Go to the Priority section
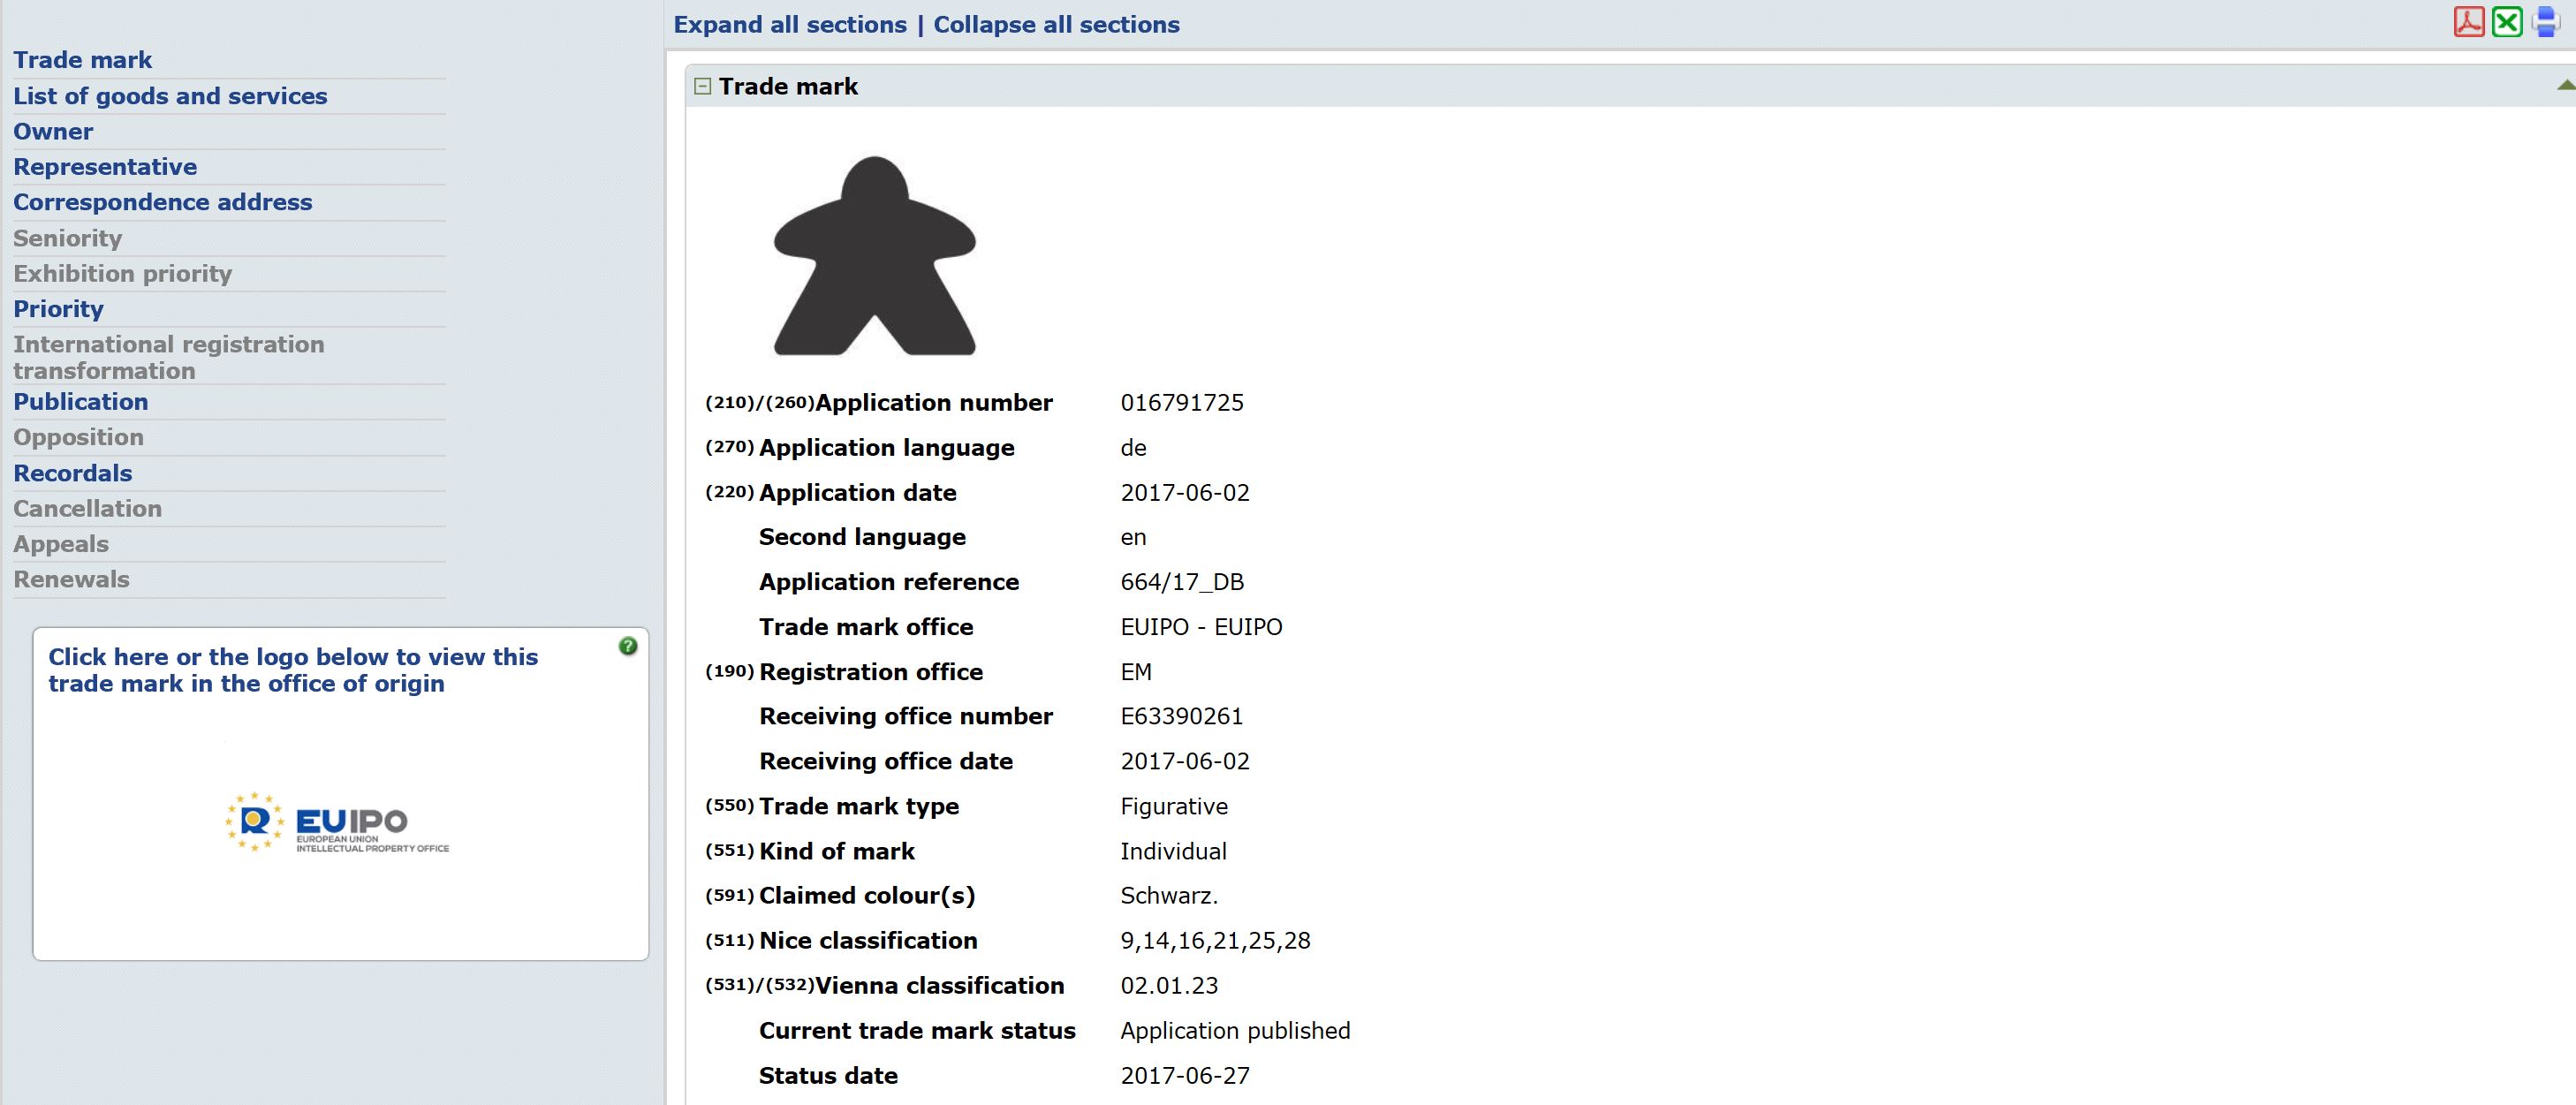Image resolution: width=2576 pixels, height=1105 pixels. [58, 309]
